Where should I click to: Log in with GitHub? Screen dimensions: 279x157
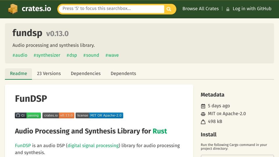point(252,8)
